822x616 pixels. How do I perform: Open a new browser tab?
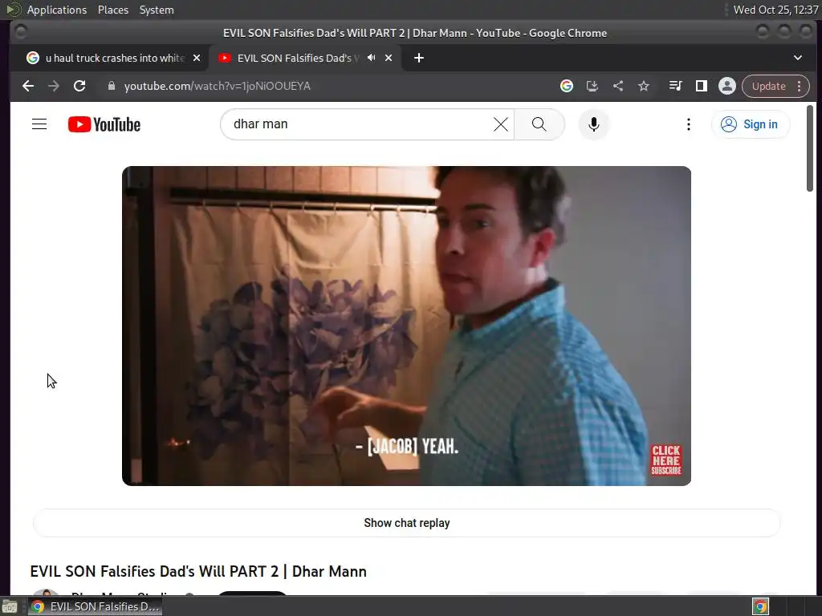[419, 58]
